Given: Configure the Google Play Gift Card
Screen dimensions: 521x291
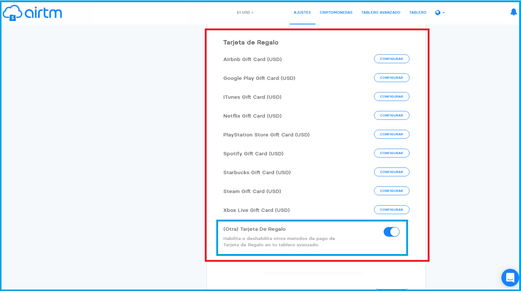Looking at the screenshot, I should [x=391, y=78].
